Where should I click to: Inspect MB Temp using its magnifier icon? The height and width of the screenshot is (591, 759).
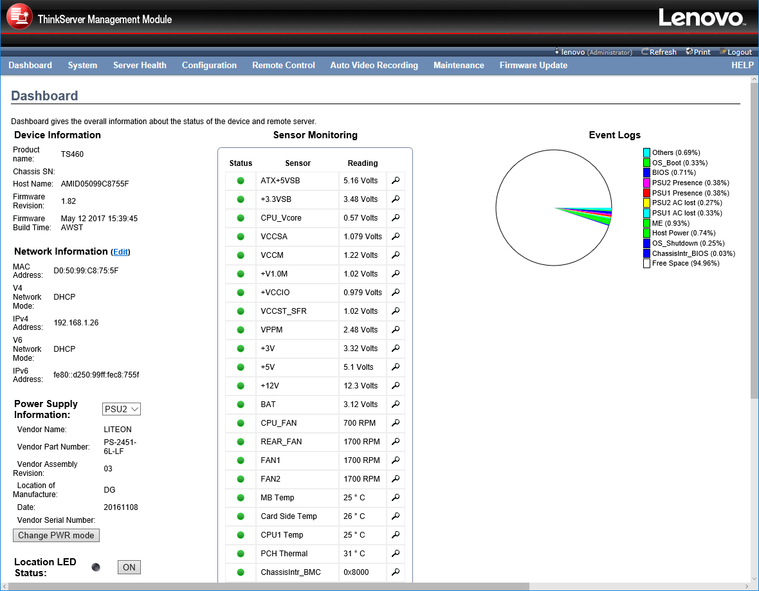[395, 498]
